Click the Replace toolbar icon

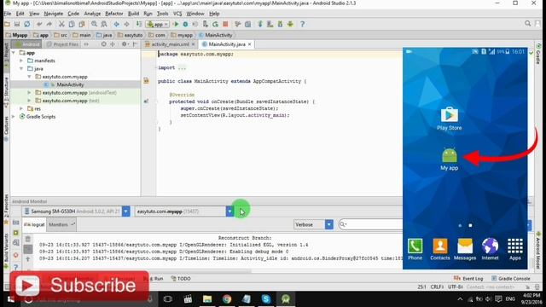(x=104, y=24)
